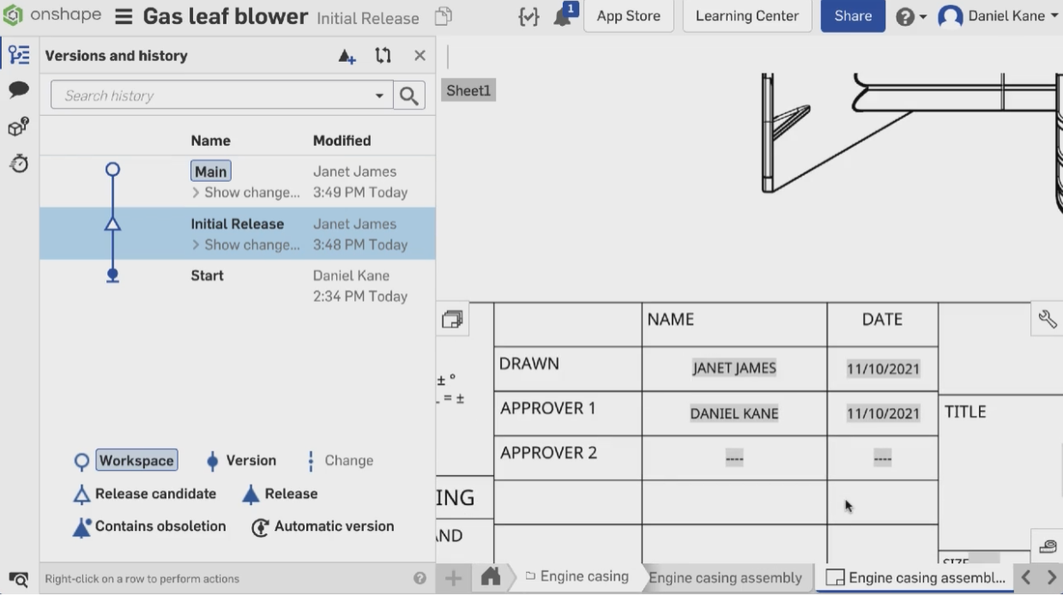
Task: Open the stopwatch performance icon
Action: coord(19,163)
